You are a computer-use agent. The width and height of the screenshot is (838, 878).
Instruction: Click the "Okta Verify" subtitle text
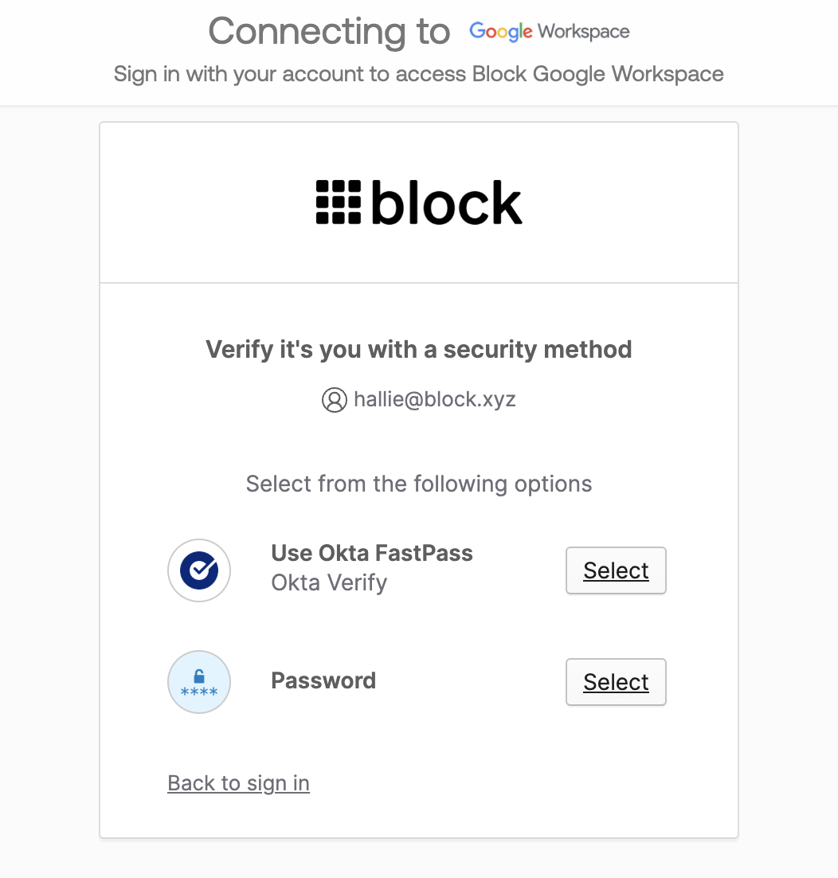pos(329,582)
